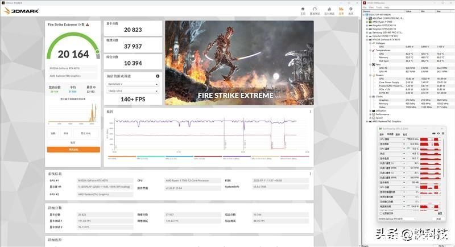This screenshot has width=455, height=247.
Task: Click the small info icon beside the best score label
Action: click(x=94, y=87)
